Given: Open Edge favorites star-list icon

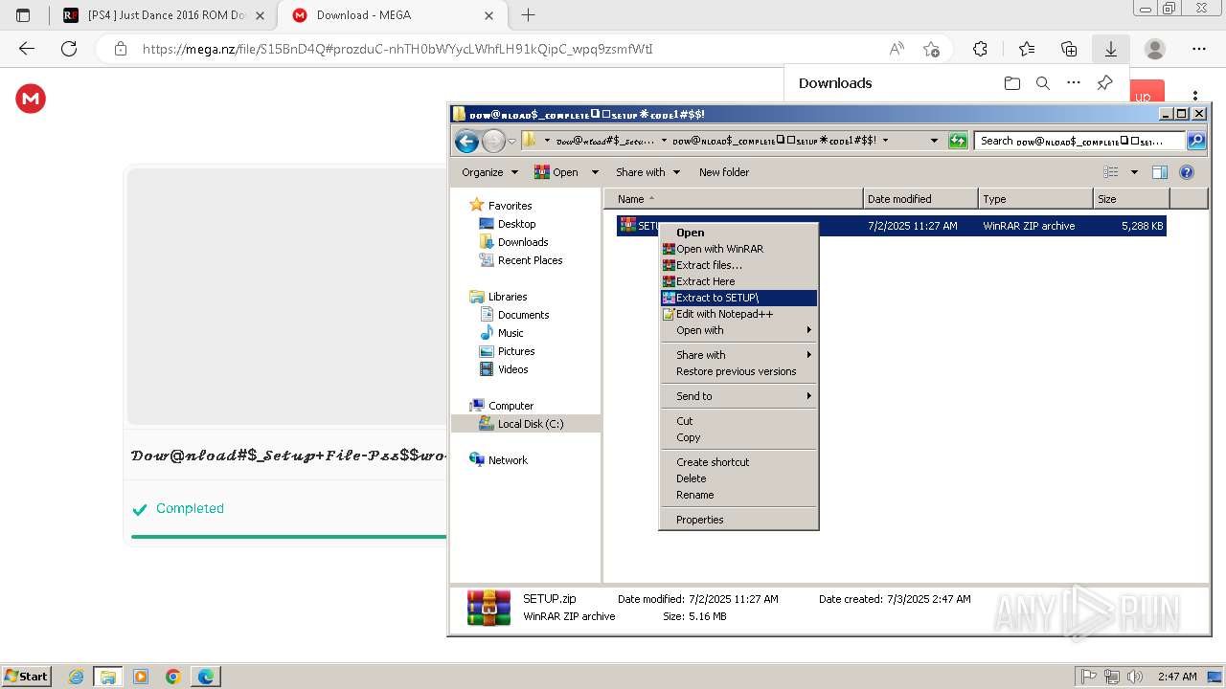Looking at the screenshot, I should (x=1027, y=49).
